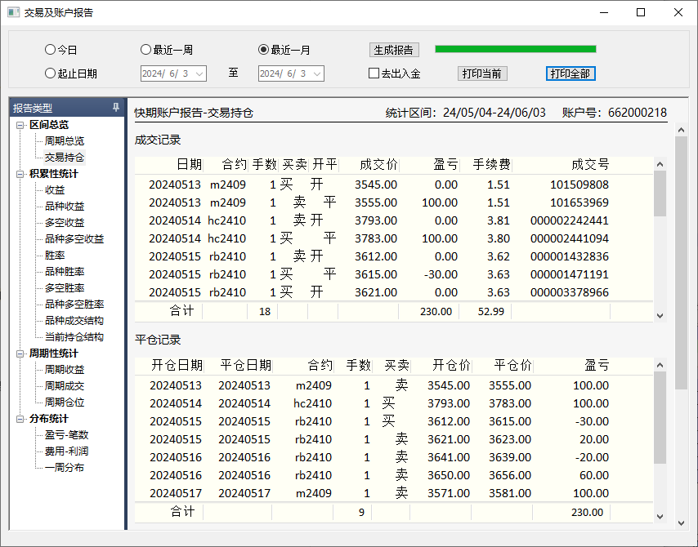
Task: Collapse the 积累性统计 tree node
Action: (20, 174)
